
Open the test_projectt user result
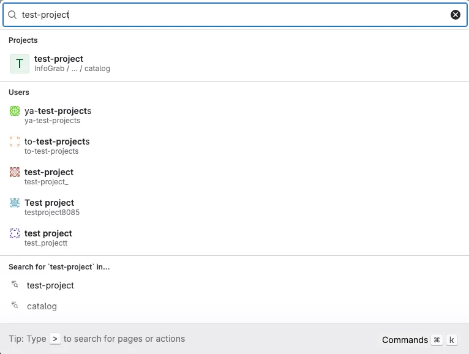click(48, 238)
